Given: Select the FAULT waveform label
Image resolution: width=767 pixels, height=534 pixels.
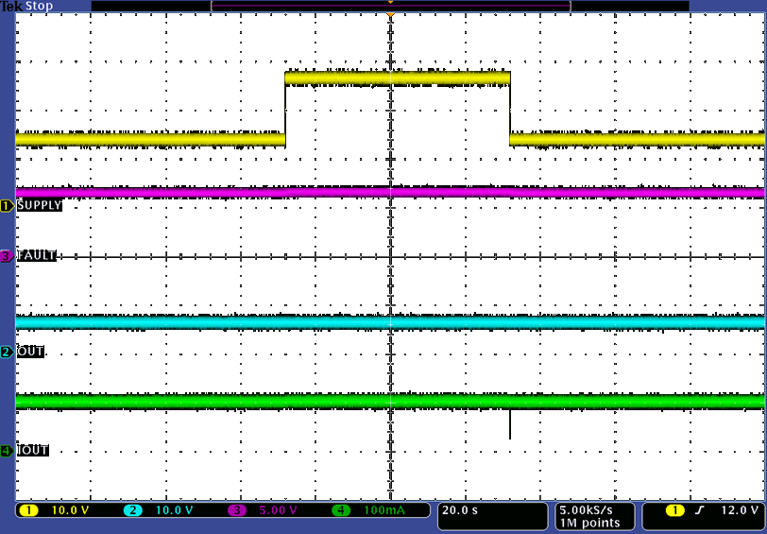Looking at the screenshot, I should 37,255.
